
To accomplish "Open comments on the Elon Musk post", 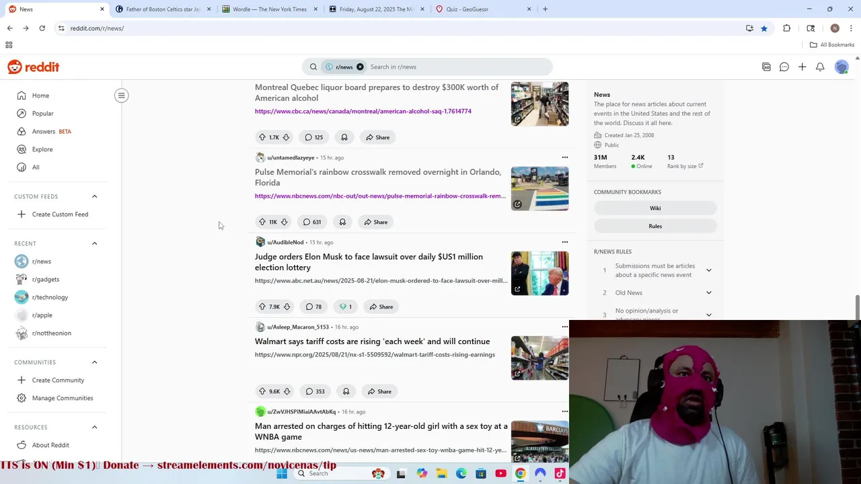I will pyautogui.click(x=313, y=307).
